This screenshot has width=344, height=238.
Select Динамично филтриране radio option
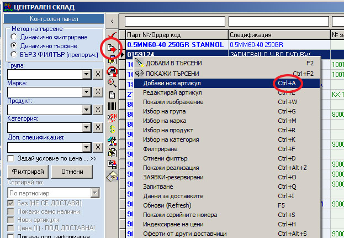(x=14, y=37)
